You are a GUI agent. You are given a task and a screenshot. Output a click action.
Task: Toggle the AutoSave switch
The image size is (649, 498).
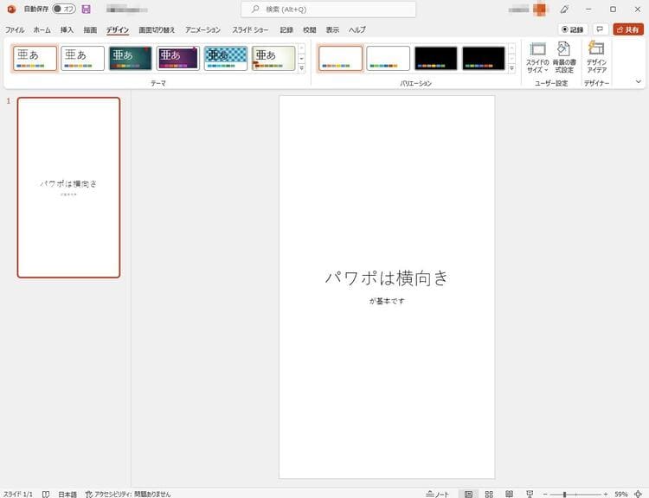click(x=64, y=9)
